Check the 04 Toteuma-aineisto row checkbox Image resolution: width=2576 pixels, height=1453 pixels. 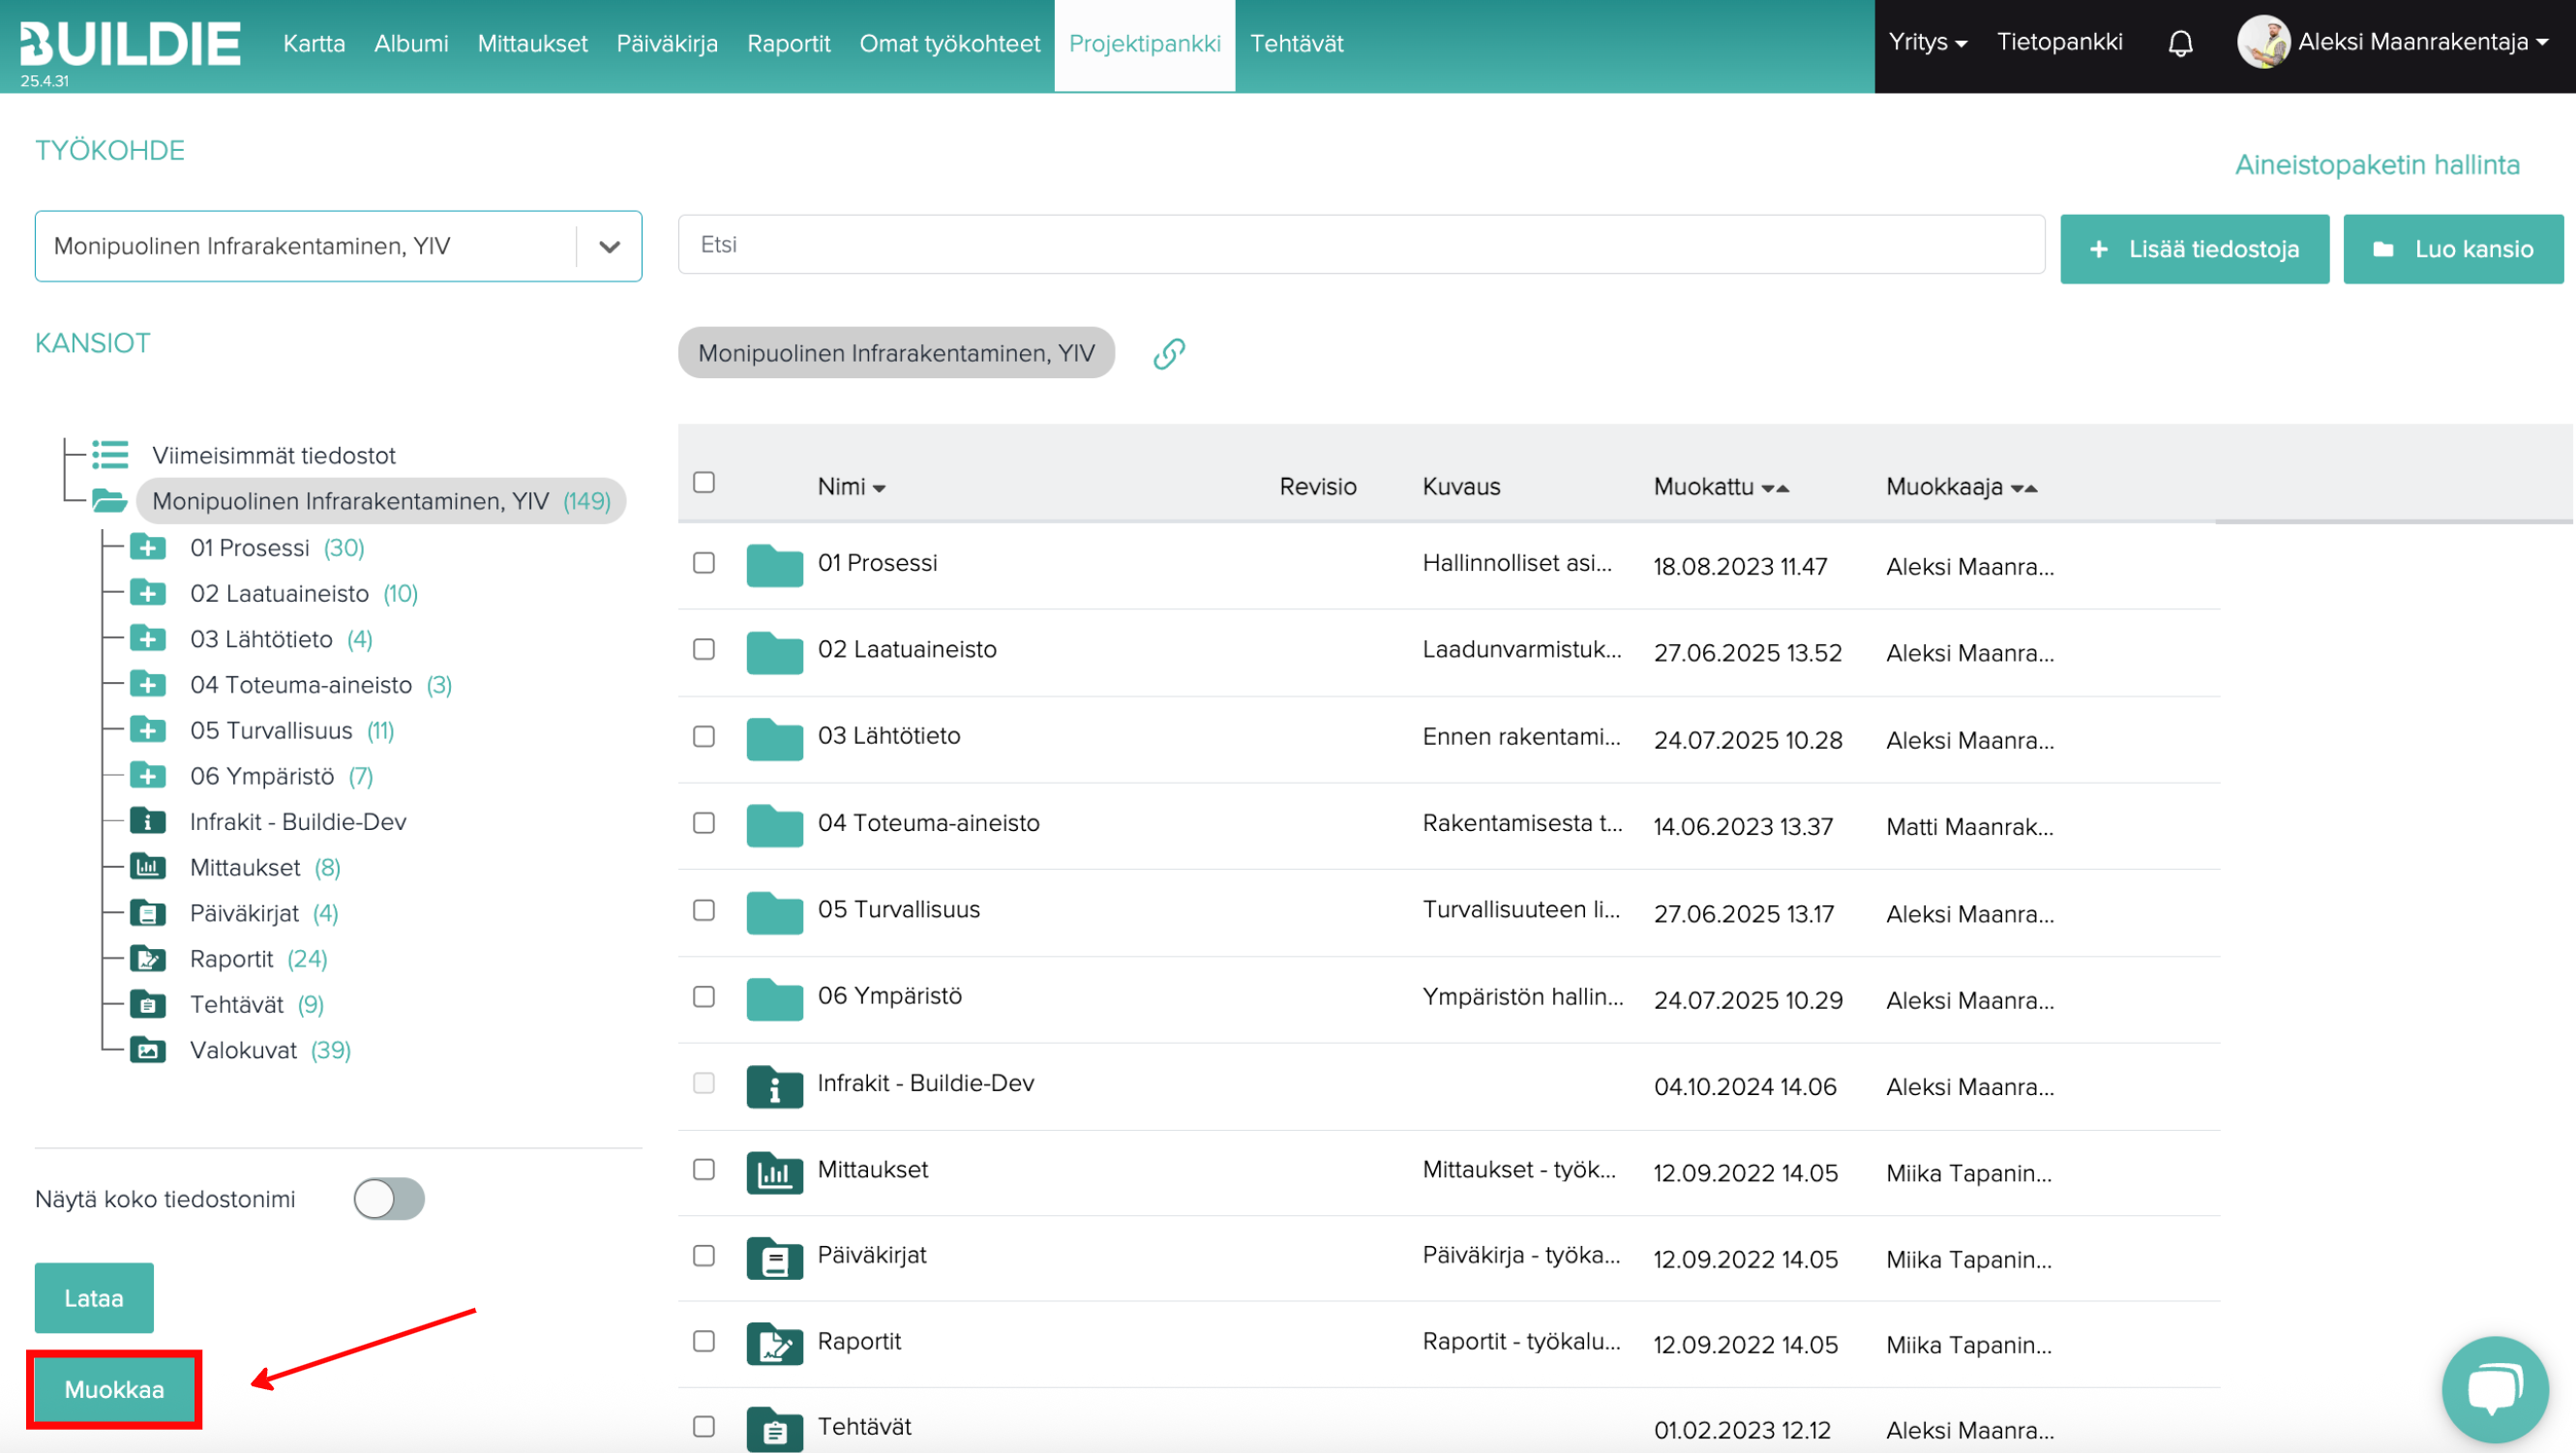704,823
